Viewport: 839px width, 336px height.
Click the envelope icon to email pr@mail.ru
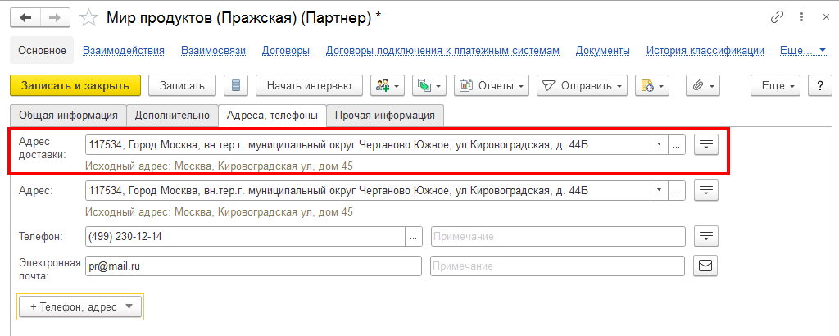click(705, 266)
